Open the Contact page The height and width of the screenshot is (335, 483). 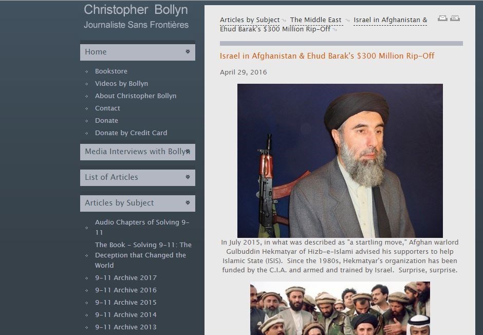point(107,108)
